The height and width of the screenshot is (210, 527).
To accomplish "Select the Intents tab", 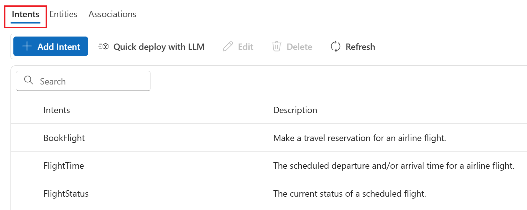I will [26, 14].
